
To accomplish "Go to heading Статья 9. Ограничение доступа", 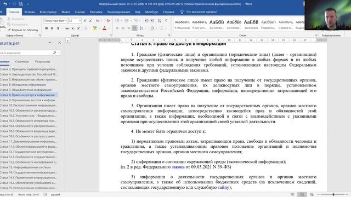I will [29, 100].
